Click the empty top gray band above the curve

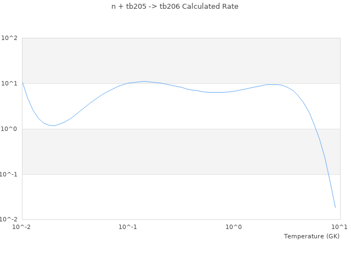[x=181, y=58]
